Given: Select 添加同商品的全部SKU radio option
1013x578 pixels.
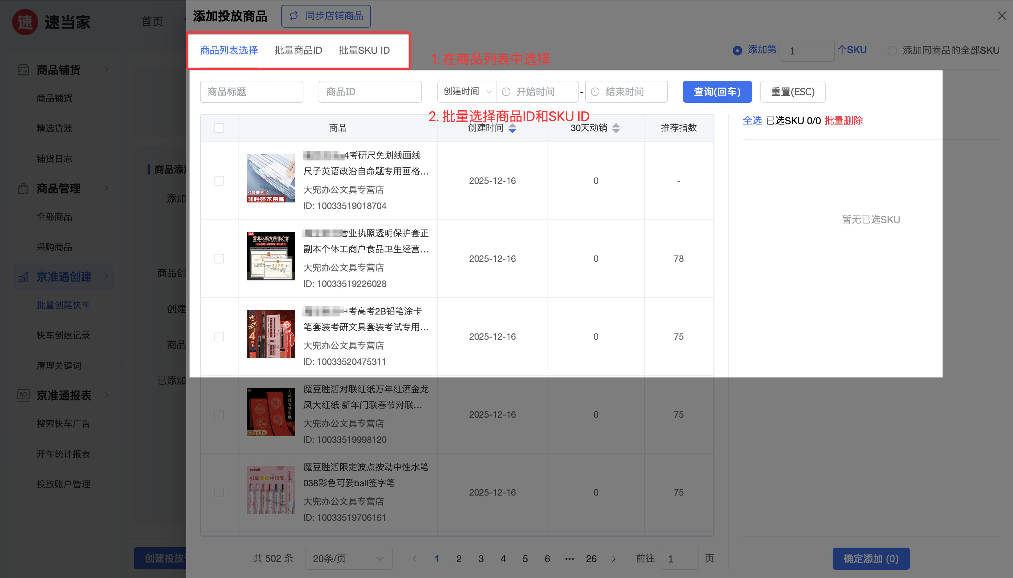Looking at the screenshot, I should (x=892, y=51).
